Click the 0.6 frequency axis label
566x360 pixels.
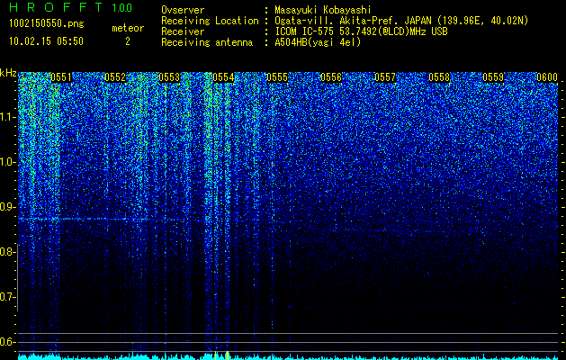tap(8, 342)
